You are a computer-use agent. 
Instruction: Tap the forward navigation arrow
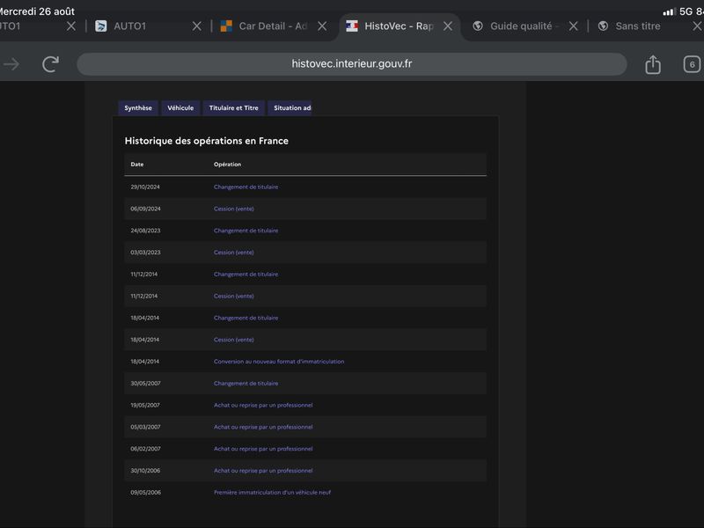(11, 64)
